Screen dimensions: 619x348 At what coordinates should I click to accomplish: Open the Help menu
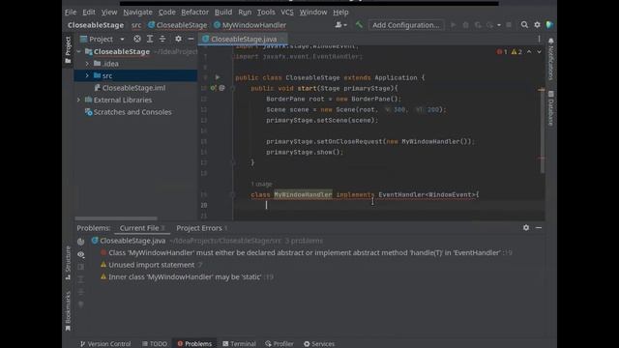340,13
